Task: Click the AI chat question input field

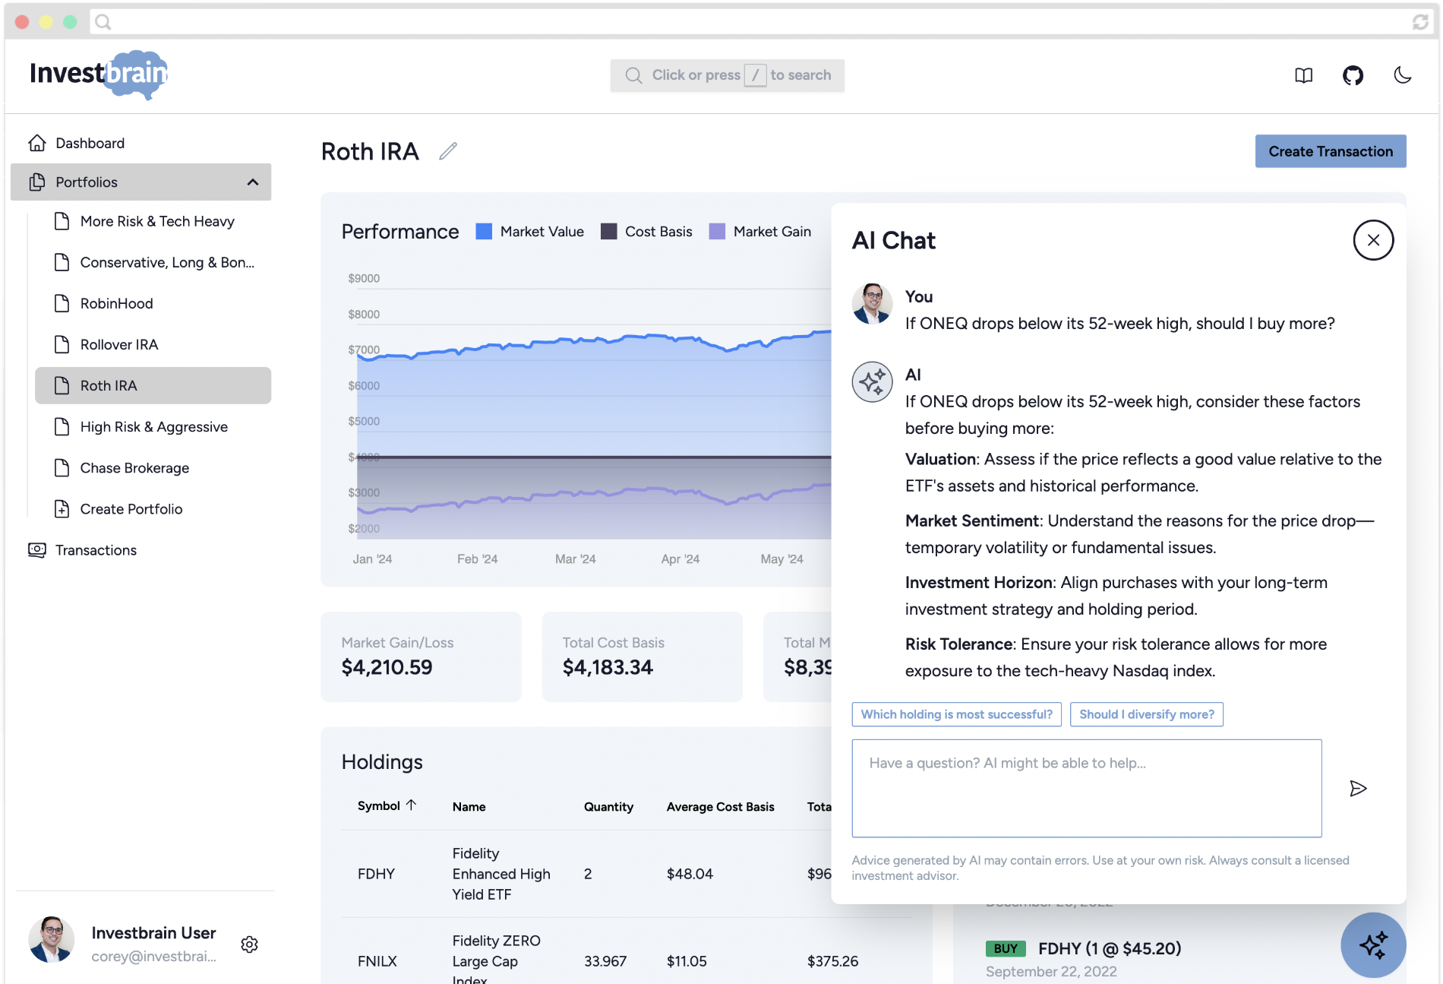Action: (1086, 788)
